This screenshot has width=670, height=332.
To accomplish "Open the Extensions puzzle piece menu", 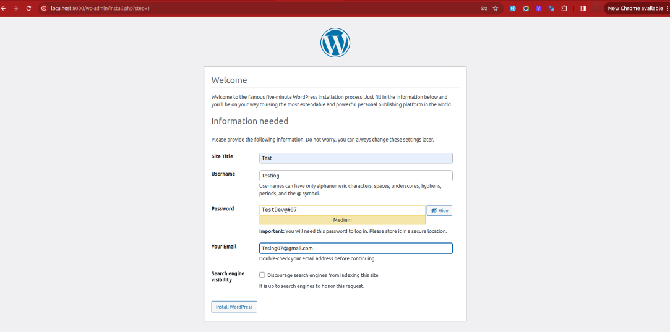I will (564, 8).
